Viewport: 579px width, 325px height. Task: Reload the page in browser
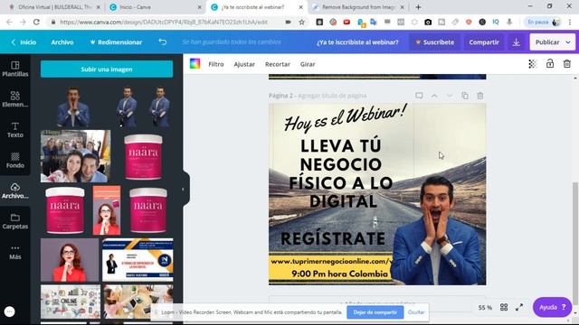36,22
